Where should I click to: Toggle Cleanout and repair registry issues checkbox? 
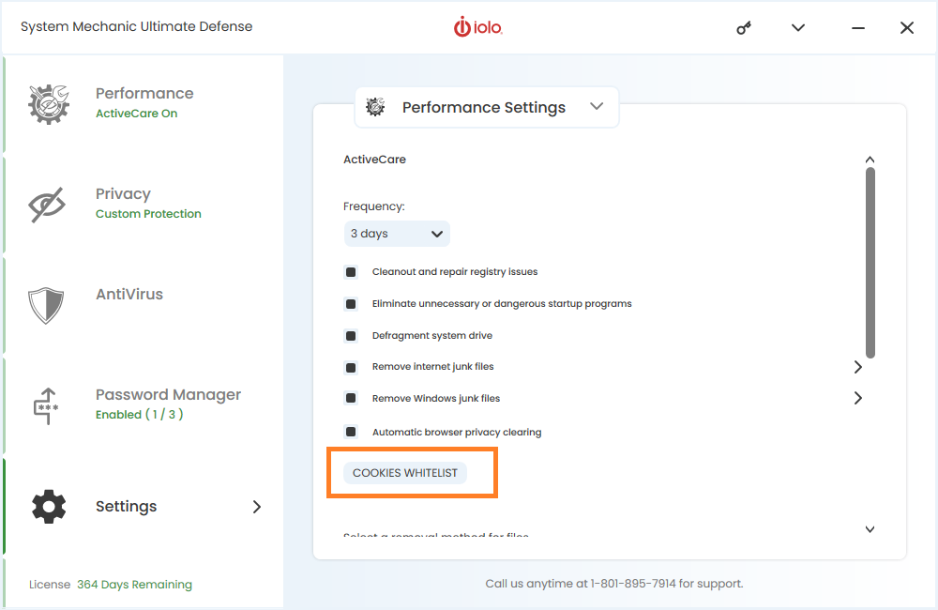(351, 272)
